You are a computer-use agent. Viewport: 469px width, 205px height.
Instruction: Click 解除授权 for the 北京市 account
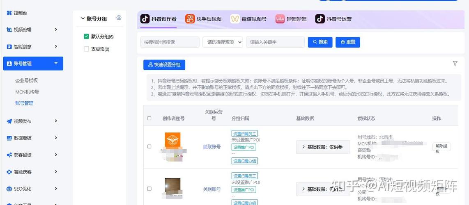(x=441, y=146)
